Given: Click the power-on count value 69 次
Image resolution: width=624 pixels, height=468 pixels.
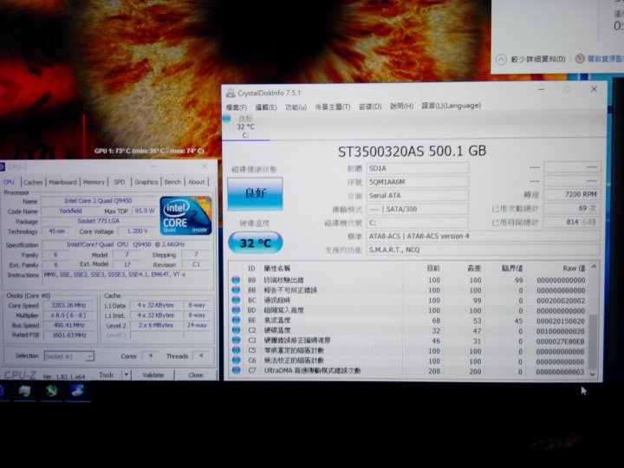Looking at the screenshot, I should (x=572, y=208).
